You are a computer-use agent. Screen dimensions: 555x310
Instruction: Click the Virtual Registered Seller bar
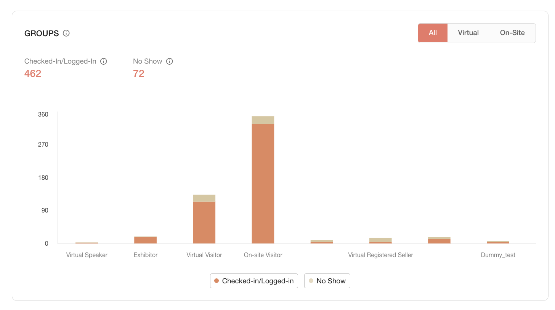(x=380, y=241)
